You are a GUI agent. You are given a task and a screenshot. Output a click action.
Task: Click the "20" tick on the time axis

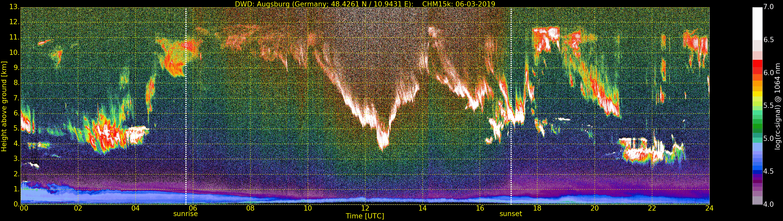[595, 208]
